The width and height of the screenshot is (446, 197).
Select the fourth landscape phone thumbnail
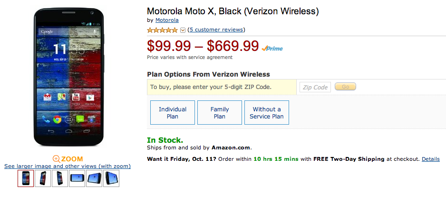coord(77,178)
